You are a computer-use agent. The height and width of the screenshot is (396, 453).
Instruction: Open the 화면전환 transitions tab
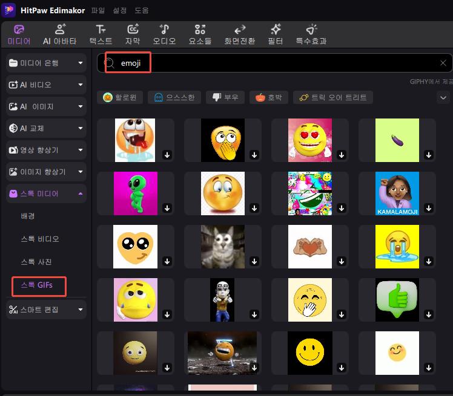tap(240, 34)
